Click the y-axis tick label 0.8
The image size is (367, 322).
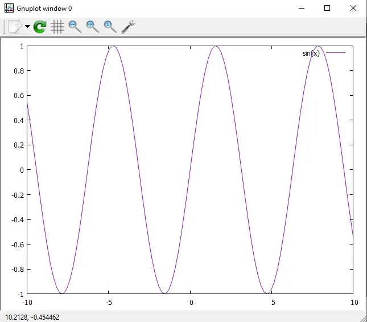pyautogui.click(x=19, y=71)
